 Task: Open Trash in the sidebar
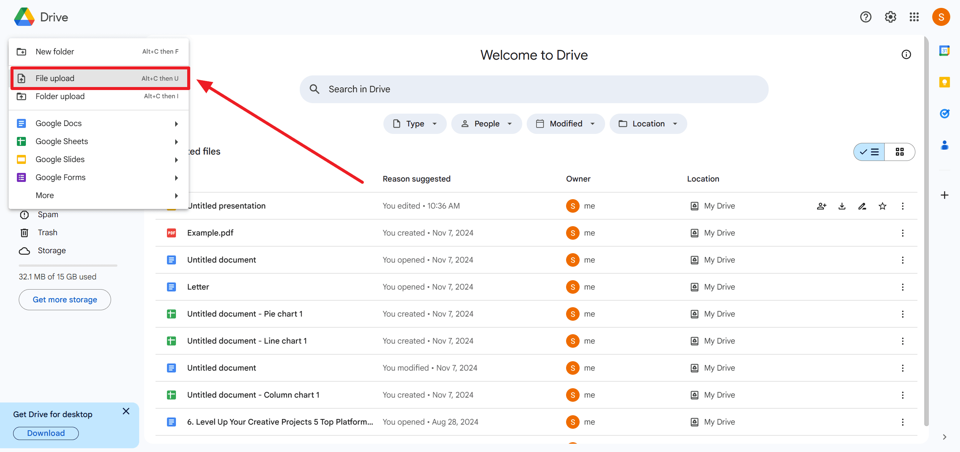(x=47, y=233)
